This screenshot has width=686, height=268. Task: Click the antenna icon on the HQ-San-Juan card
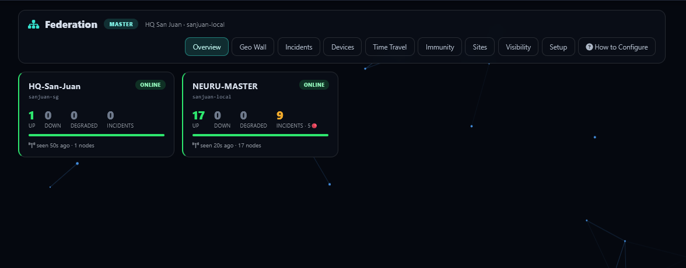click(x=32, y=145)
